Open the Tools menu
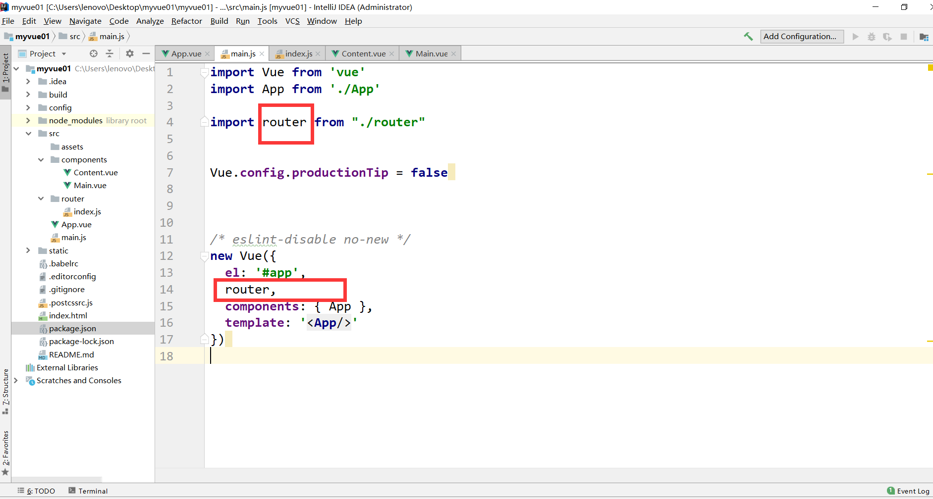933x499 pixels. [x=267, y=21]
